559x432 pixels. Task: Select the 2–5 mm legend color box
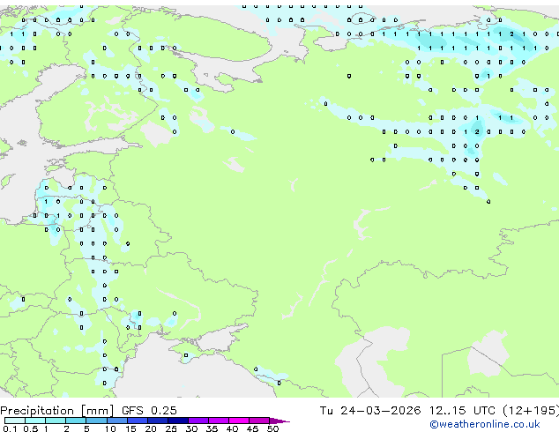[76, 421]
